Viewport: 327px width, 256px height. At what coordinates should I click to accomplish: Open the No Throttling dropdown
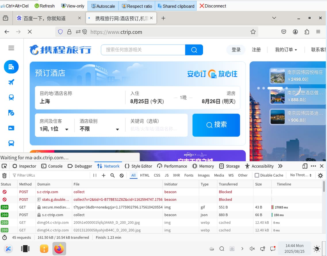pos(301,175)
